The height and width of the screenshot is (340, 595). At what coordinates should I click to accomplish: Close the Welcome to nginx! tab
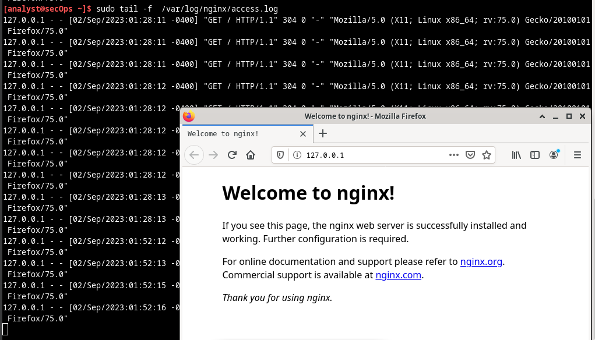[x=303, y=134]
